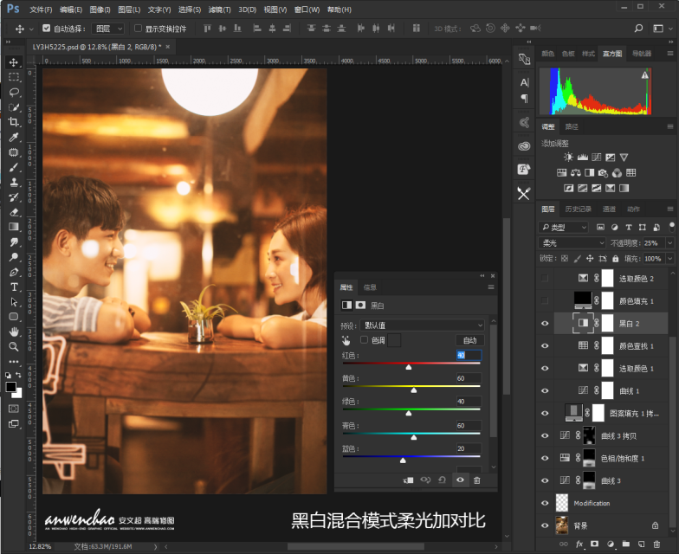Viewport: 679px width, 554px height.
Task: Open the 滤镜(T) menu
Action: tap(219, 10)
